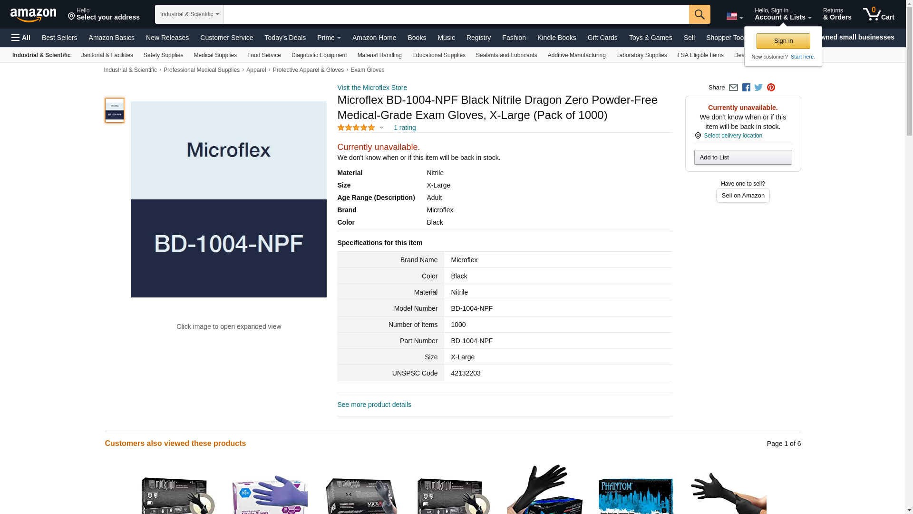The width and height of the screenshot is (913, 514).
Task: Share product on Facebook icon
Action: (746, 88)
